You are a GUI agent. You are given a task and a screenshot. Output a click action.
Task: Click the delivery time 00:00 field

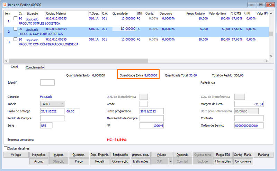(x=73, y=111)
